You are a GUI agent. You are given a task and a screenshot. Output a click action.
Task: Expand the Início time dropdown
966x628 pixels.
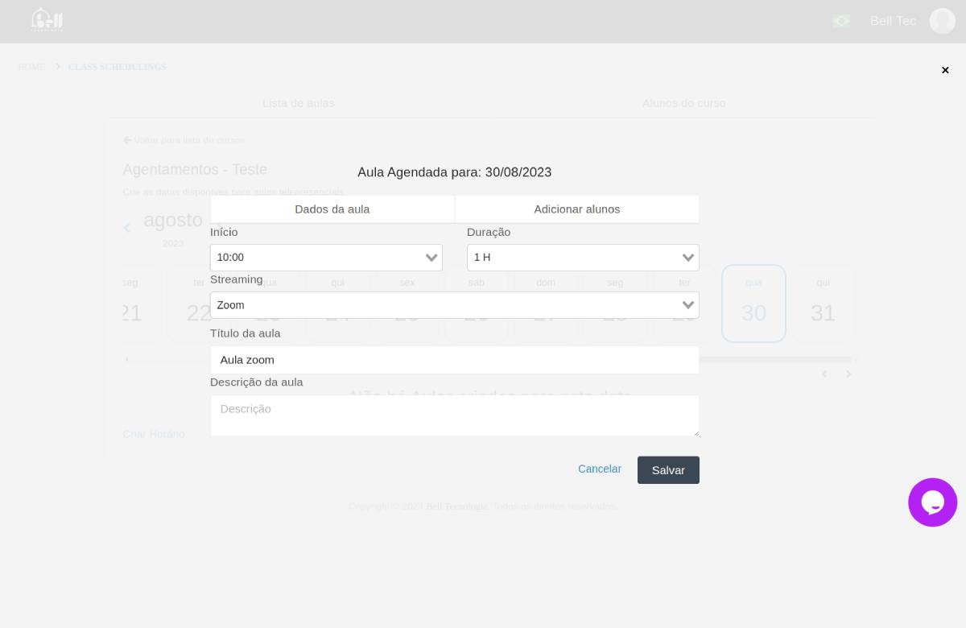coord(326,258)
